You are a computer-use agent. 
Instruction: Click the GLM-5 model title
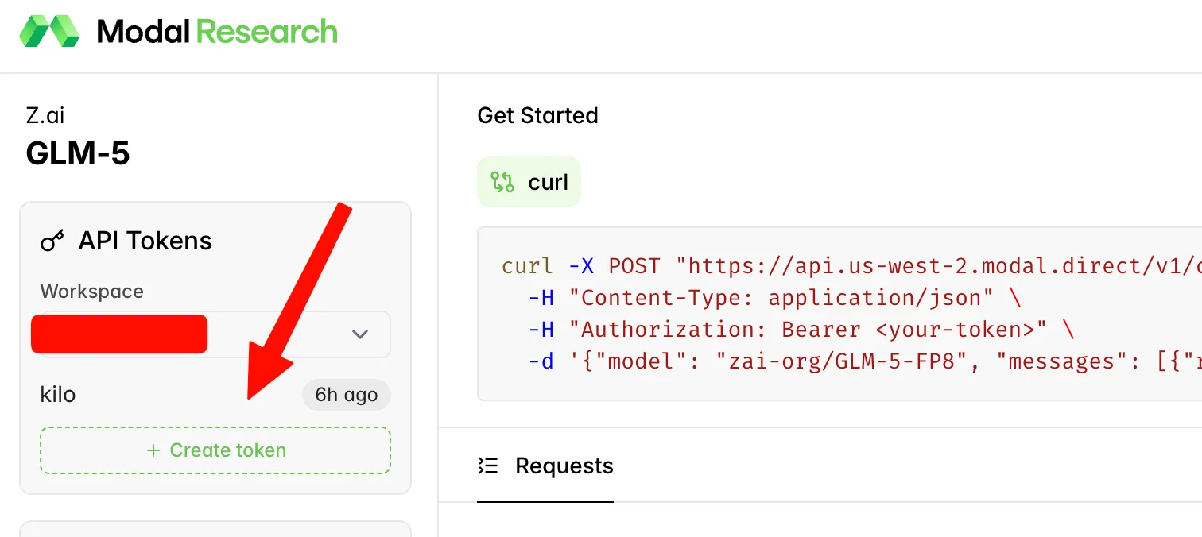coord(78,152)
